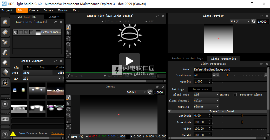Switch to the Env tab in Preset Library

(29, 67)
